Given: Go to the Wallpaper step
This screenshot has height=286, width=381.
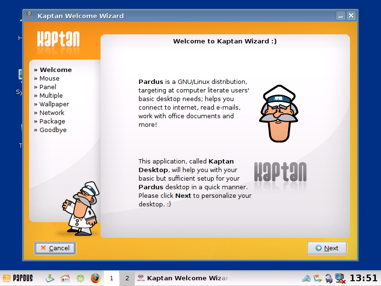Looking at the screenshot, I should 54,104.
